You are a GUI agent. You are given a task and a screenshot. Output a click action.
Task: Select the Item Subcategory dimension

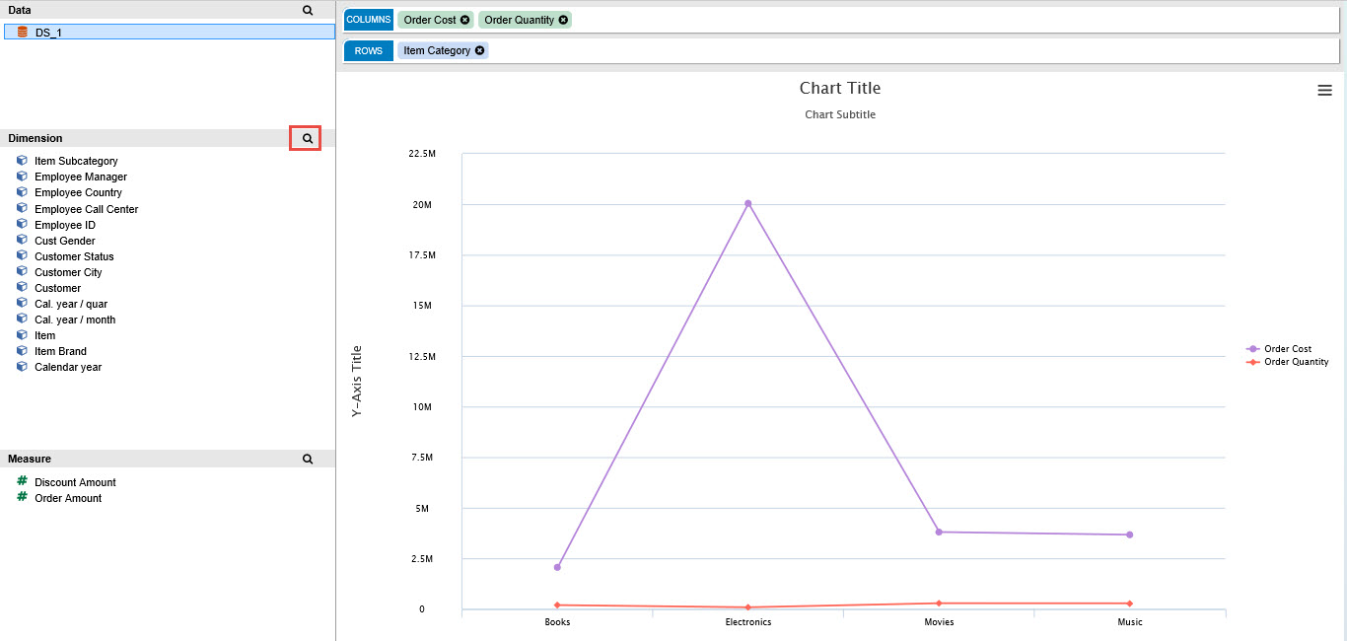point(76,161)
